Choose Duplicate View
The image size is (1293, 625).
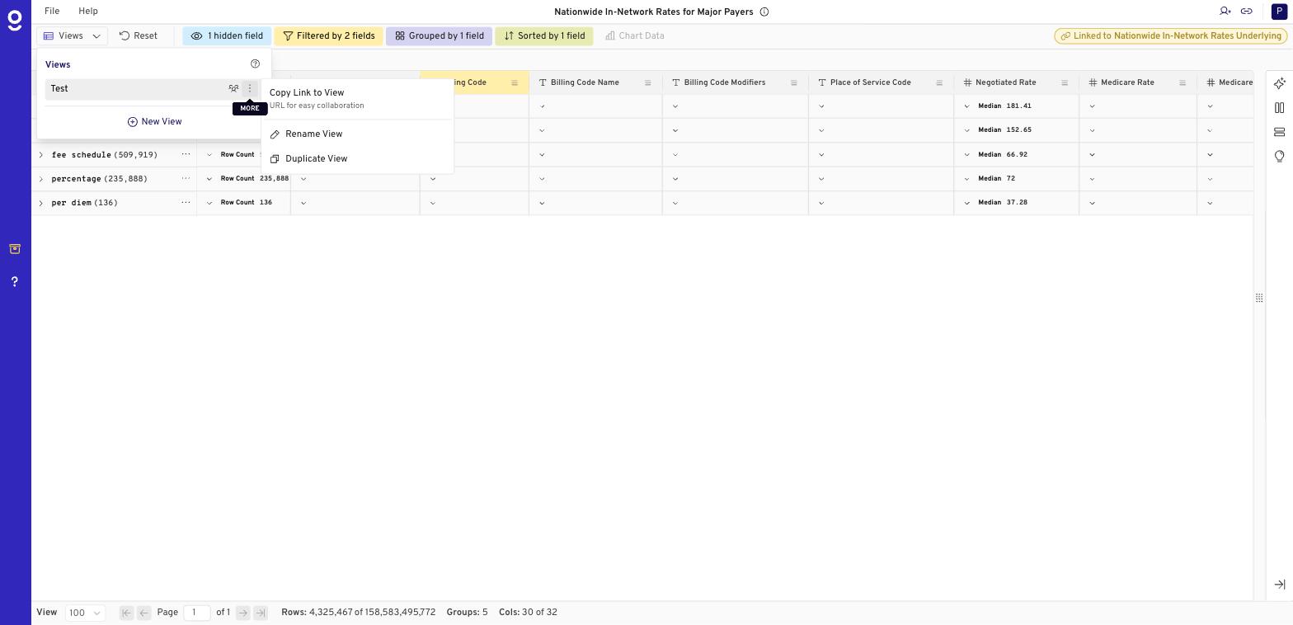(357, 159)
